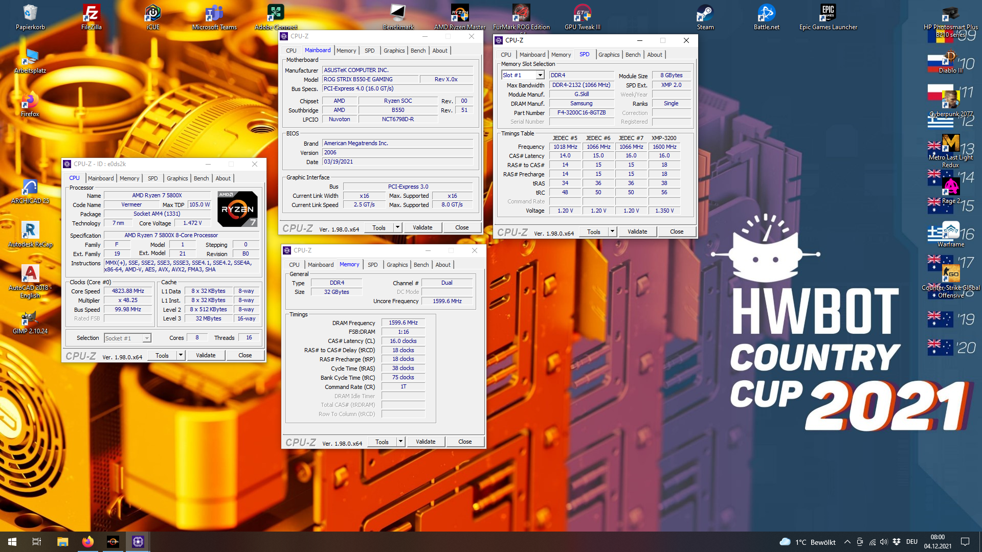The width and height of the screenshot is (982, 552).
Task: Open Slot #1 memory slot dropdown
Action: [540, 75]
